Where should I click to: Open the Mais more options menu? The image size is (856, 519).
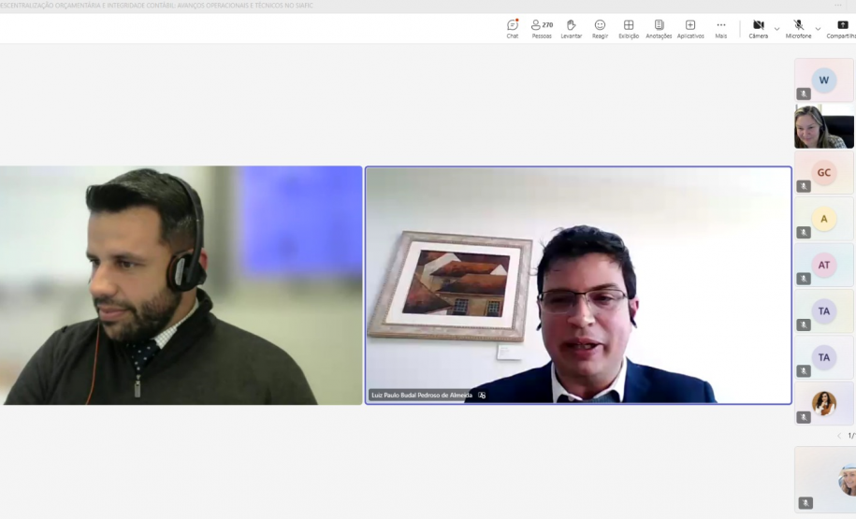tap(721, 28)
